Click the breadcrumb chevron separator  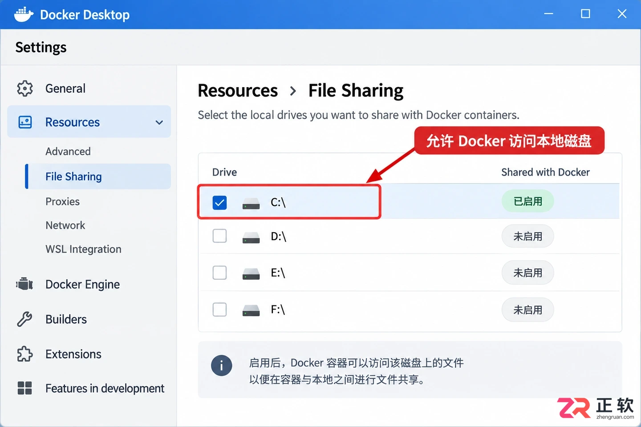click(x=293, y=91)
